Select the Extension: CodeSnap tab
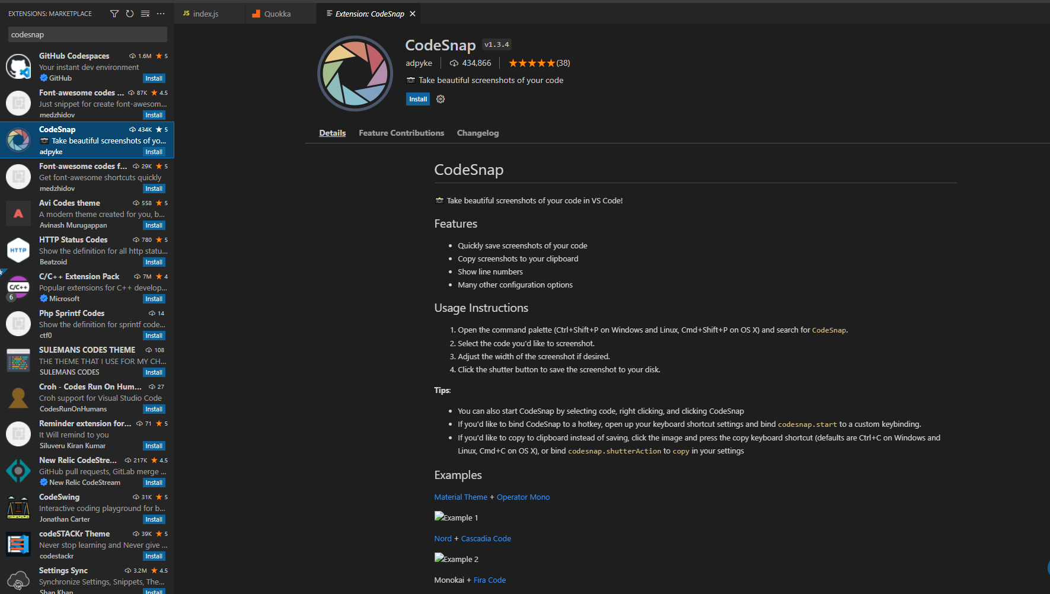1050x594 pixels. coord(369,14)
